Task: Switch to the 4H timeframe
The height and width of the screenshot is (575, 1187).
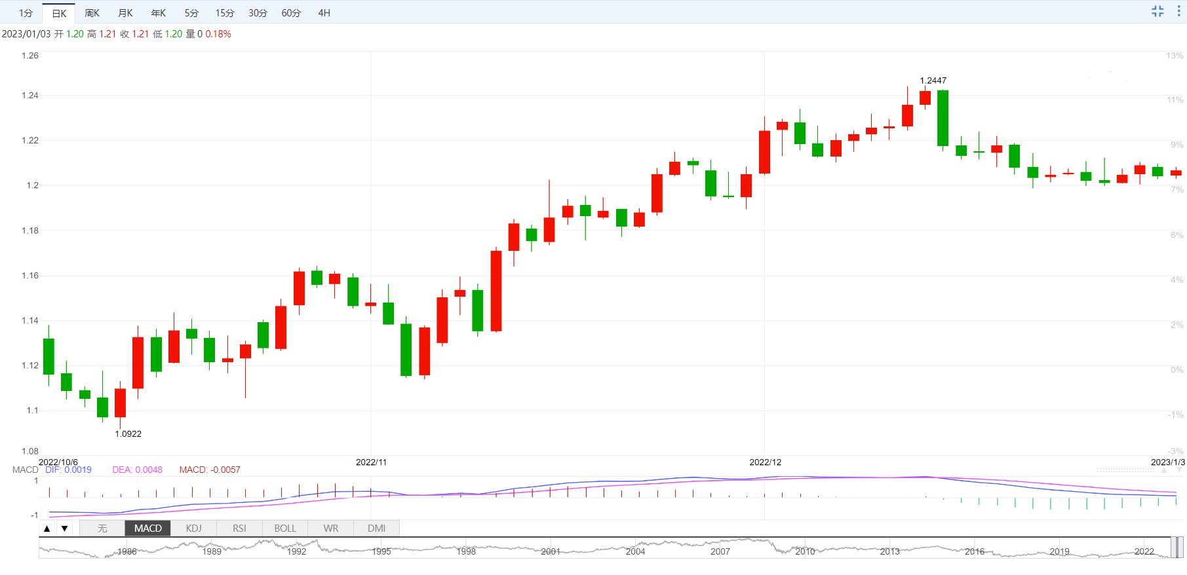Action: (324, 13)
